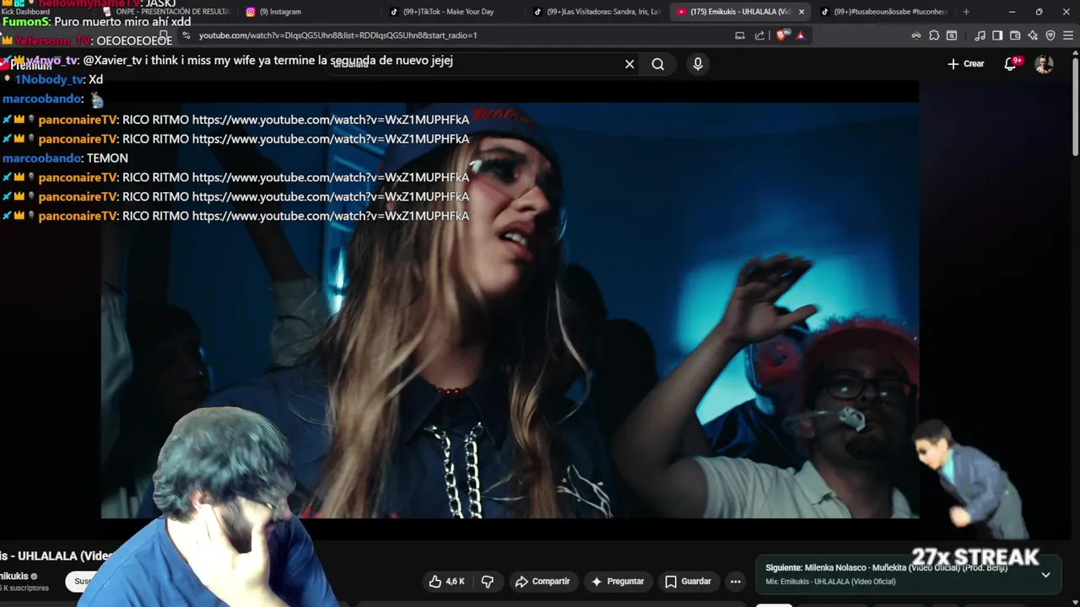Like the video with thumbs up (4,6 K)

[447, 582]
